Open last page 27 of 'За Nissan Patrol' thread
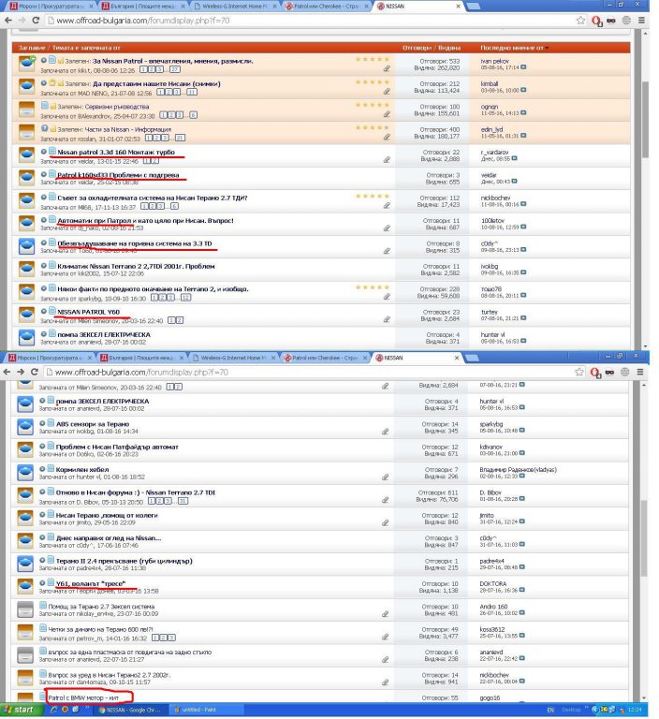Viewport: 659px width, 719px height. (x=175, y=69)
